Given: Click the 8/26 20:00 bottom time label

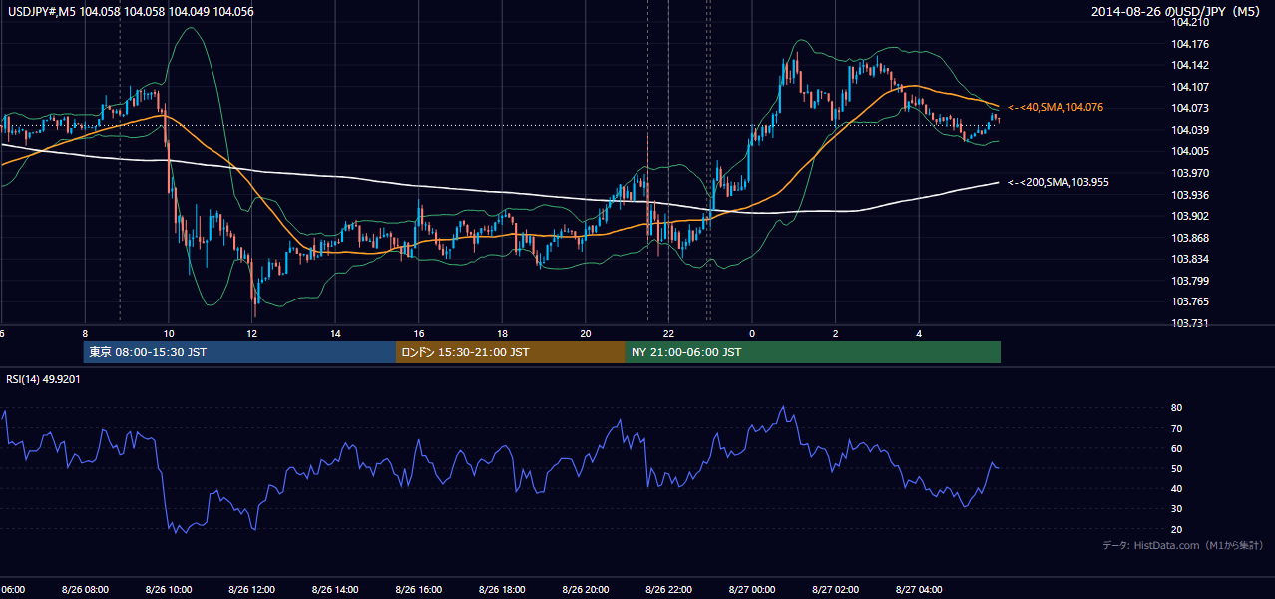Looking at the screenshot, I should tap(586, 590).
